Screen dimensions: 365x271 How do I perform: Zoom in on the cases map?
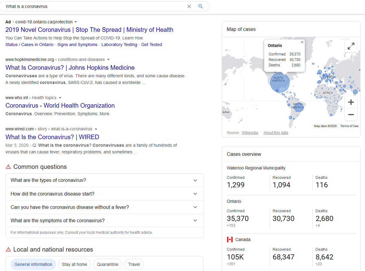351,102
